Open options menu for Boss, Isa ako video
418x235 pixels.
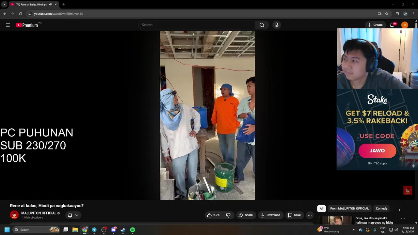click(x=403, y=219)
